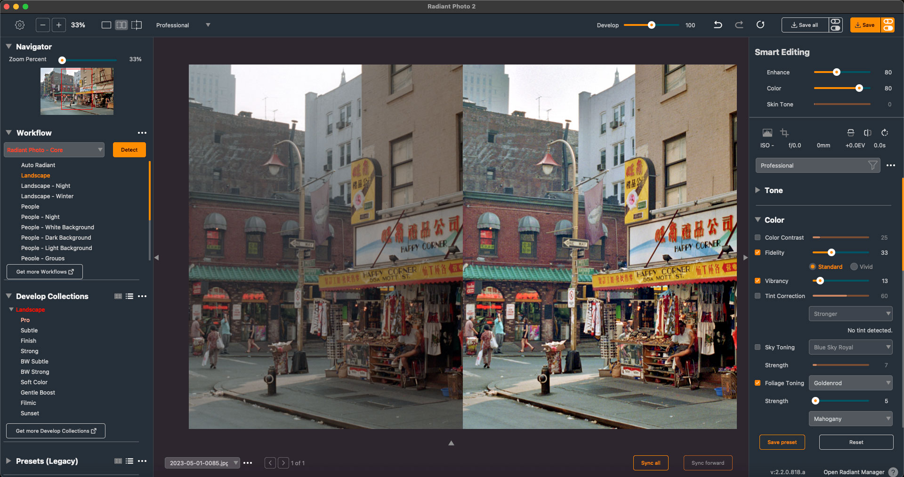Click the histogram image icon

pos(767,133)
